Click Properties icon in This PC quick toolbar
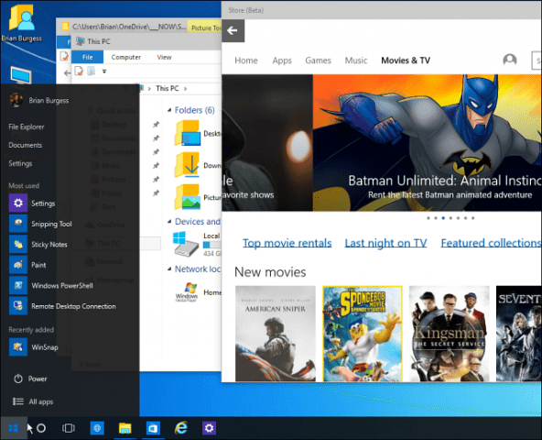The width and height of the screenshot is (542, 440). (x=79, y=71)
